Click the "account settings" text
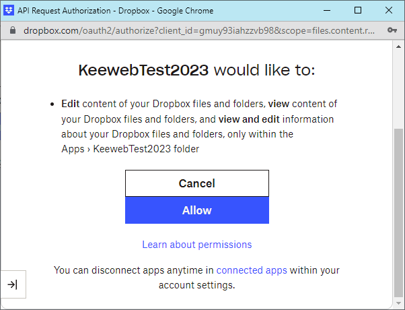This screenshot has height=310, width=405. pyautogui.click(x=196, y=285)
